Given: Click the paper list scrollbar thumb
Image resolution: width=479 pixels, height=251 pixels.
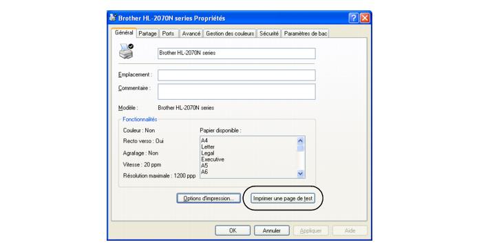Looking at the screenshot, I should click(300, 148).
